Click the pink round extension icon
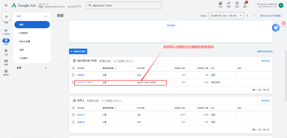This screenshot has width=287, height=138. (x=284, y=23)
